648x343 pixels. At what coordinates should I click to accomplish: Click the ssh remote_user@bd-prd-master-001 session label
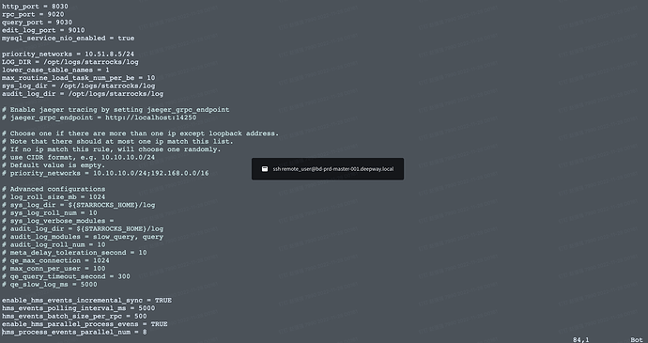[333, 169]
